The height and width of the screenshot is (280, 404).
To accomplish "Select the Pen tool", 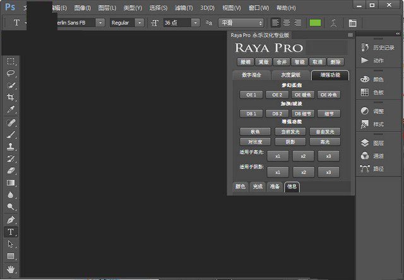I will (11, 220).
